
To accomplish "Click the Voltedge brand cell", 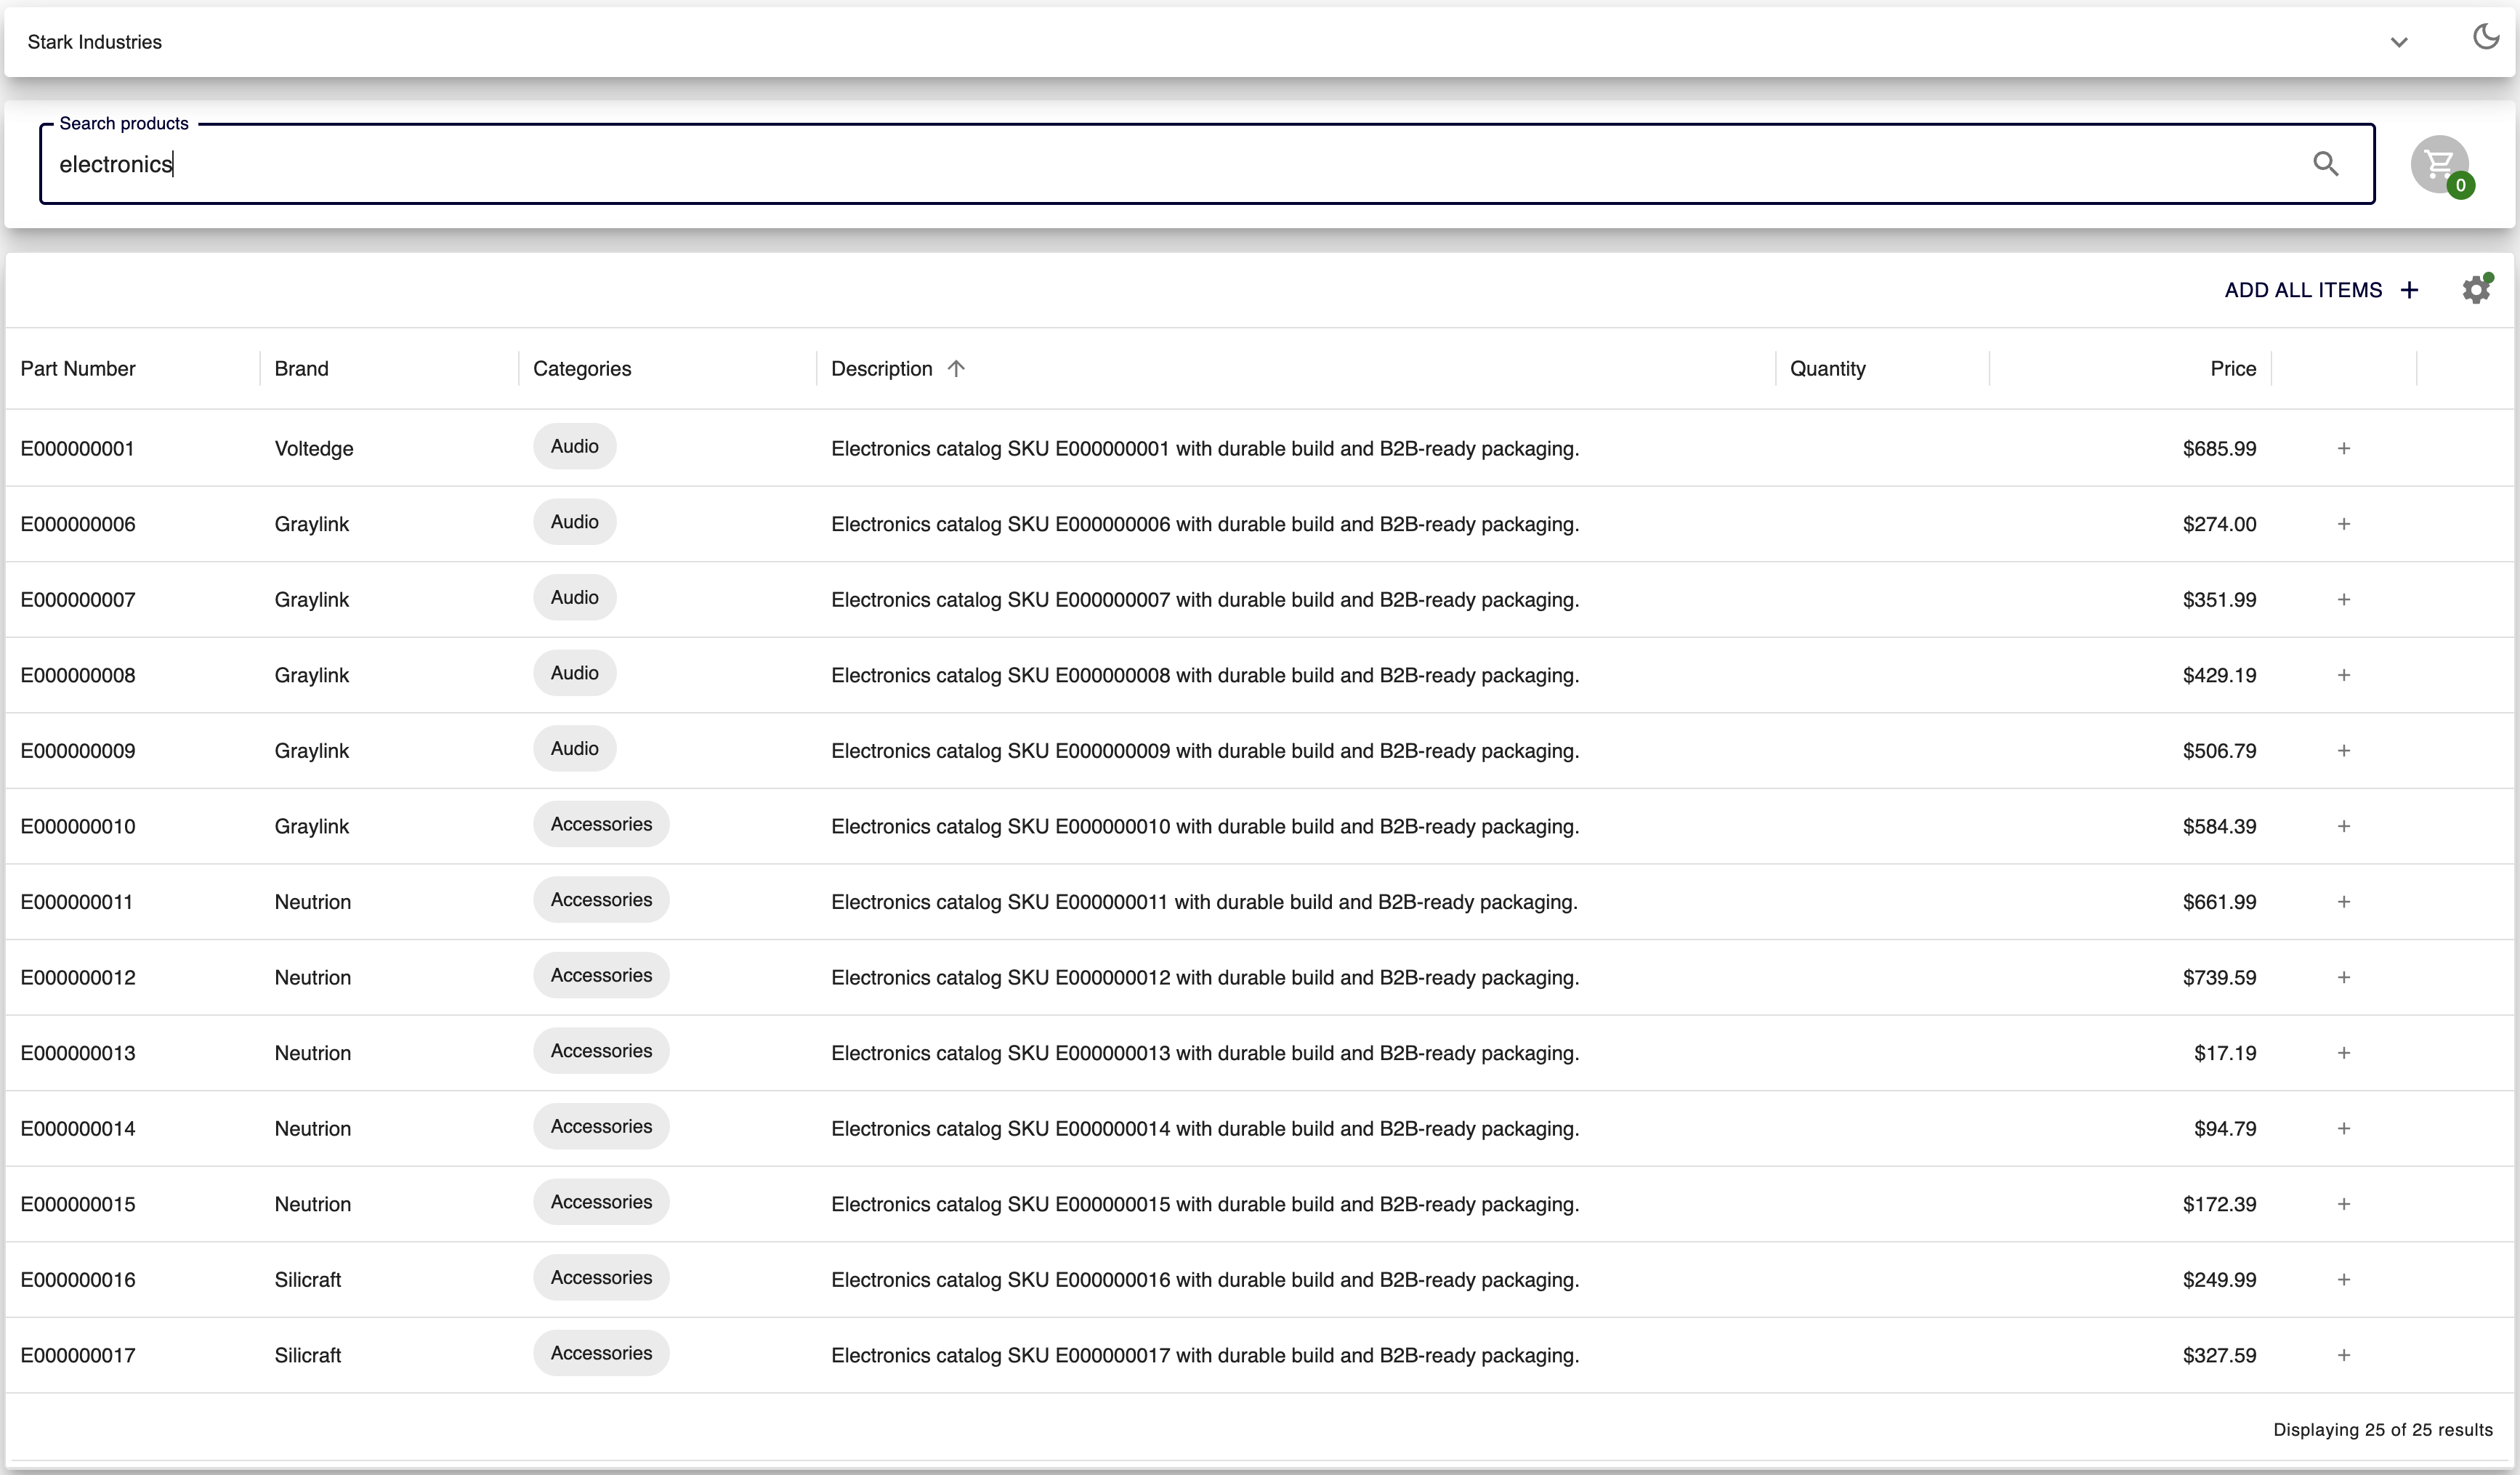I will 314,449.
